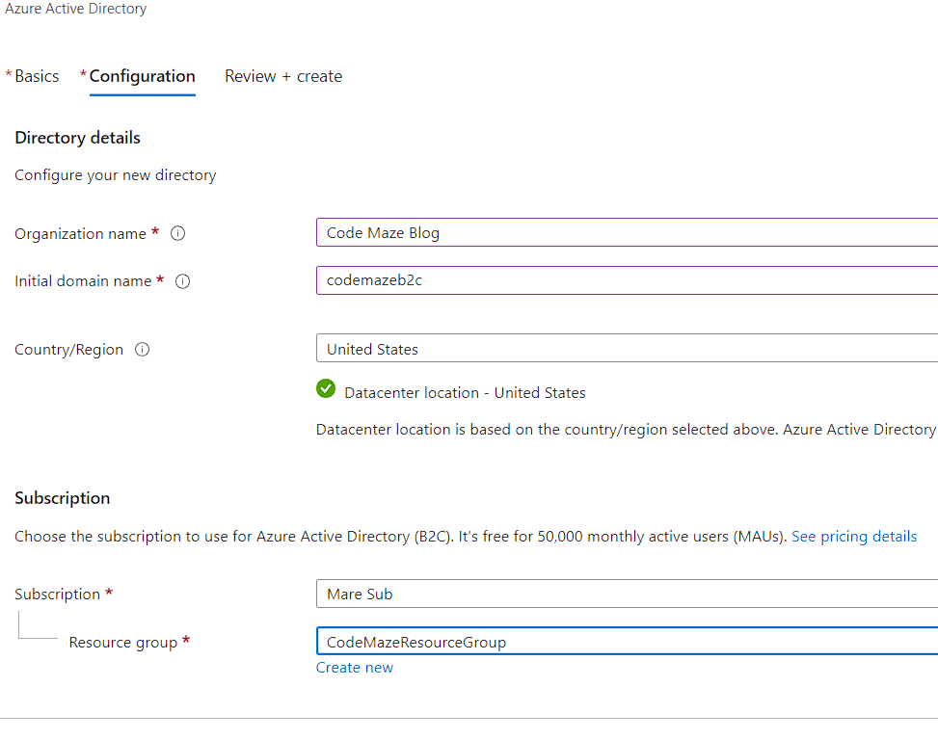Open the See pricing details link
This screenshot has width=938, height=740.
tap(854, 536)
